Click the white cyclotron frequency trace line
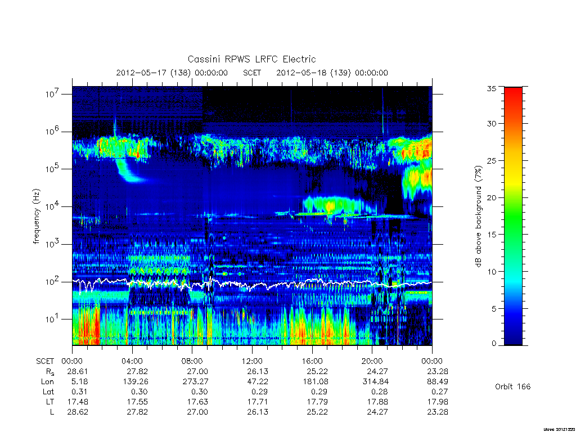Image resolution: width=576 pixels, height=432 pixels. coord(252,284)
